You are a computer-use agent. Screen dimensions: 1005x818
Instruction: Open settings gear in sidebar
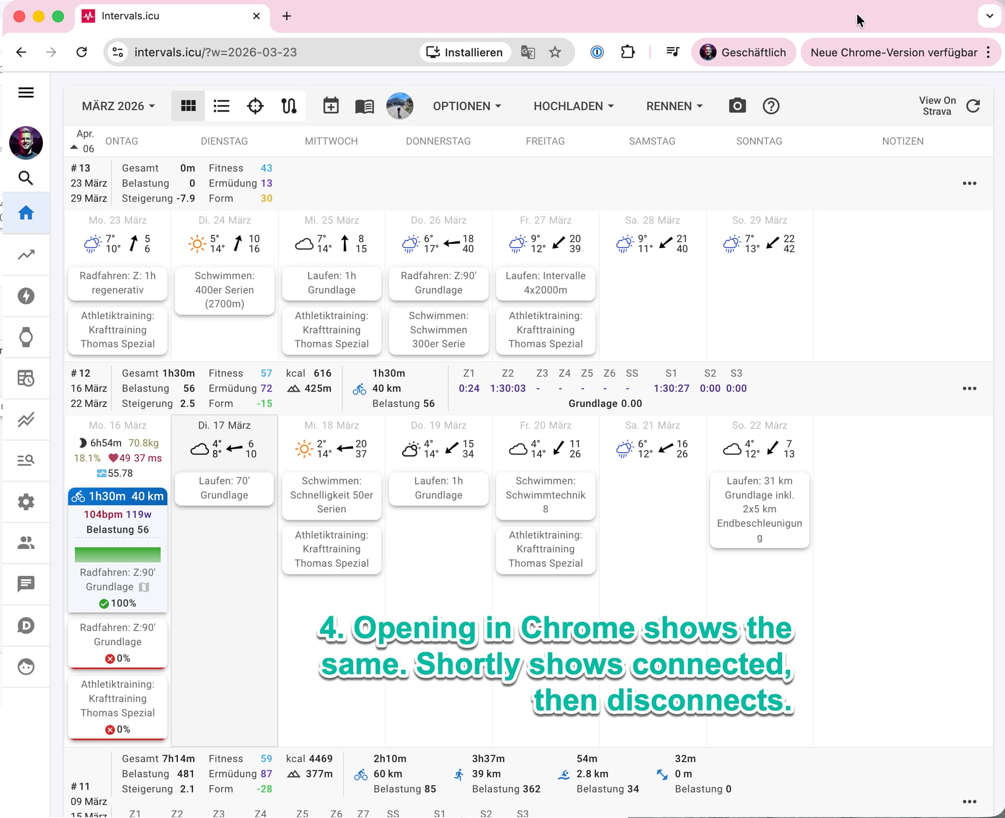(x=26, y=502)
